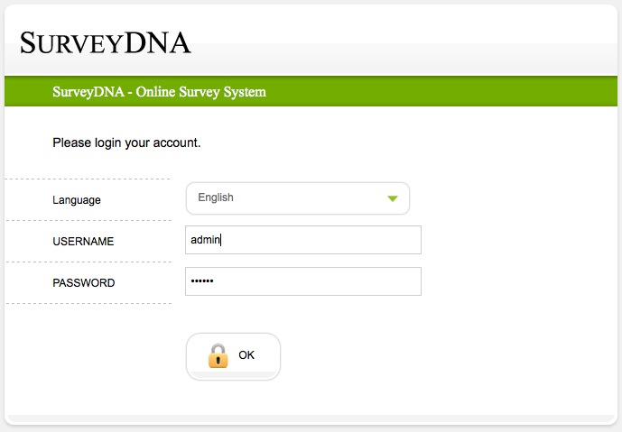Image resolution: width=622 pixels, height=432 pixels.
Task: Click the USERNAME field label
Action: [83, 242]
